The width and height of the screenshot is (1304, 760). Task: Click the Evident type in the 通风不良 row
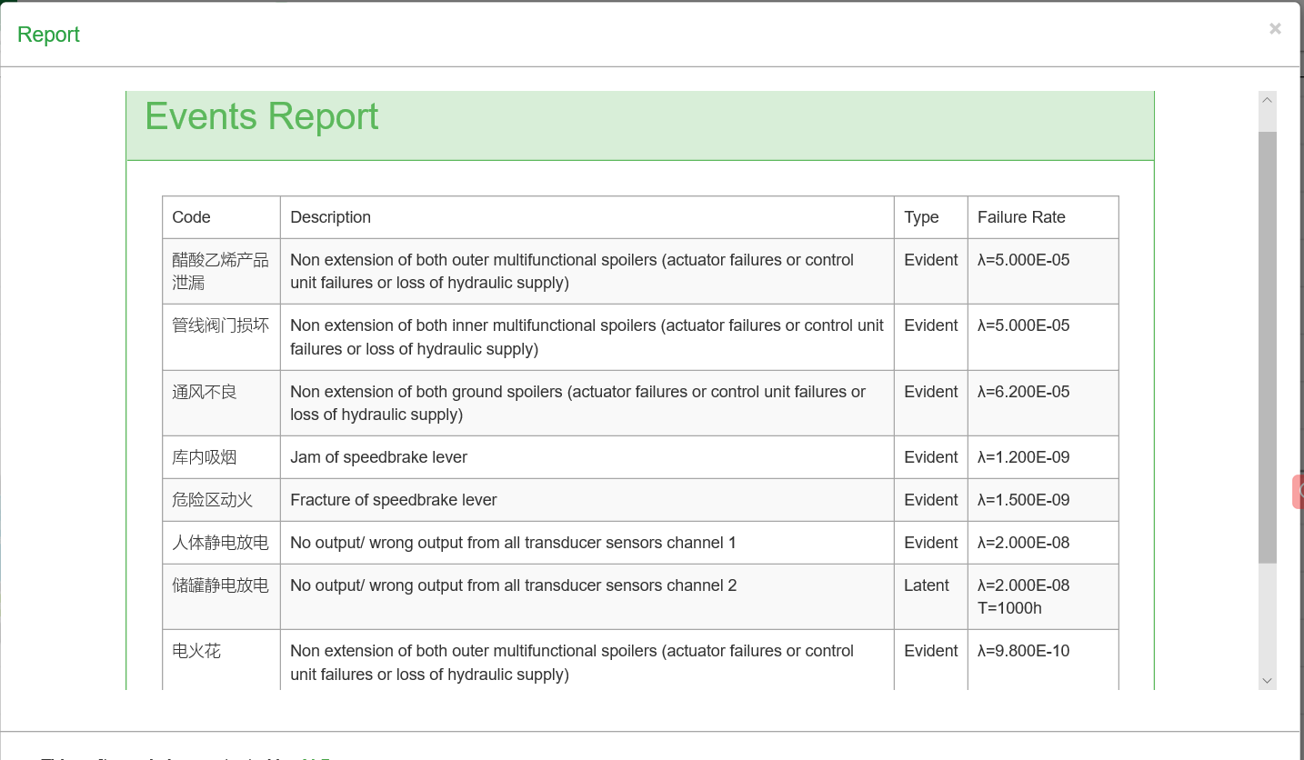pos(931,392)
